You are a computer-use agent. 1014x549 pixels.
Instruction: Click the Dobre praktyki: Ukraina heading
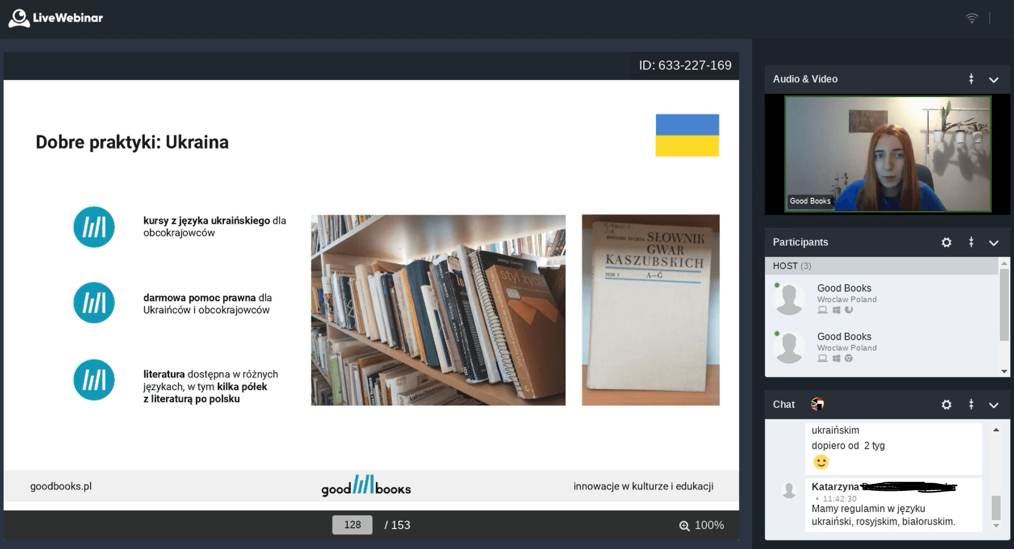coord(132,142)
